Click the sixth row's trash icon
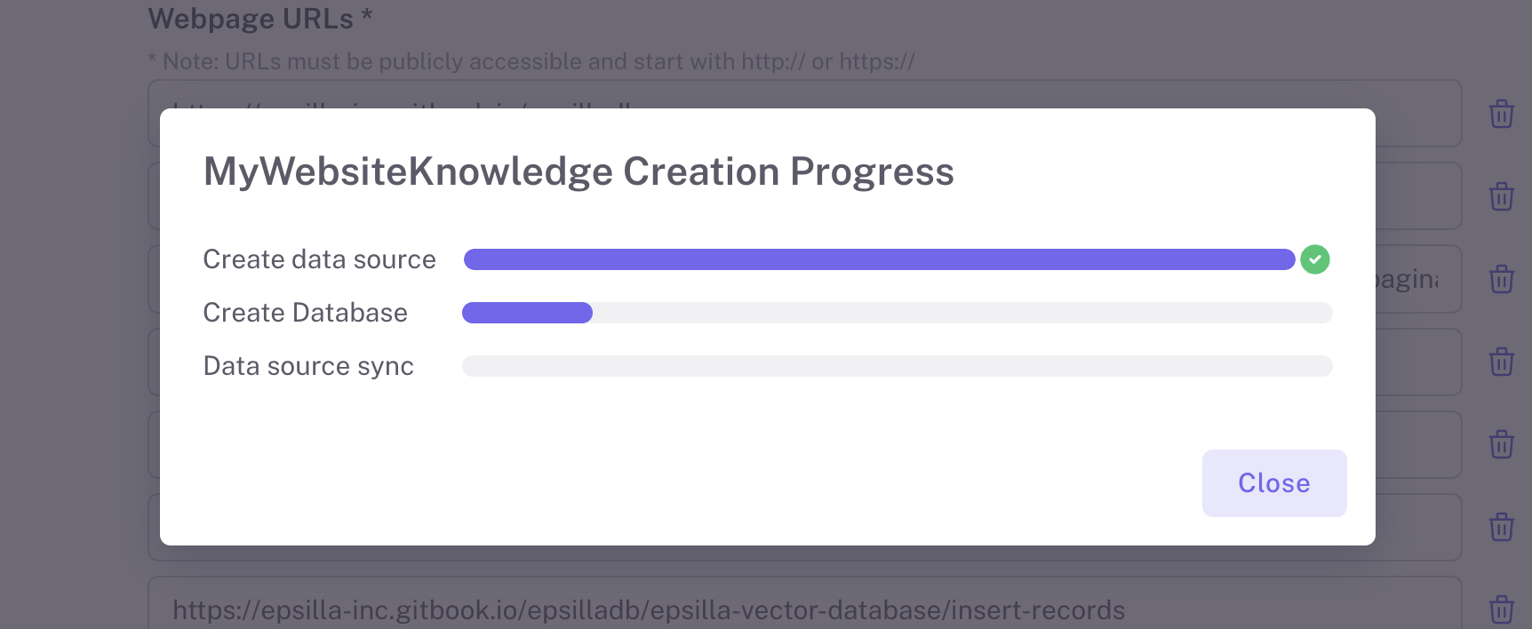The height and width of the screenshot is (629, 1532). (x=1501, y=527)
